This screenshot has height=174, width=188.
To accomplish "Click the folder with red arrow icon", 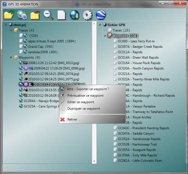I will (x=35, y=15).
